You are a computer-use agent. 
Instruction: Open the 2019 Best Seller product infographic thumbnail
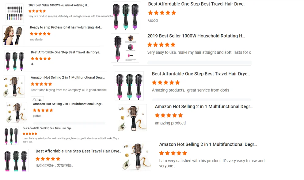click(x=125, y=48)
